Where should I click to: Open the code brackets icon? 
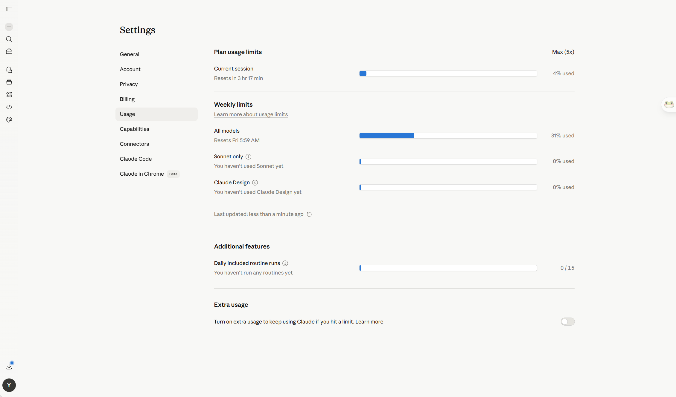coord(9,107)
